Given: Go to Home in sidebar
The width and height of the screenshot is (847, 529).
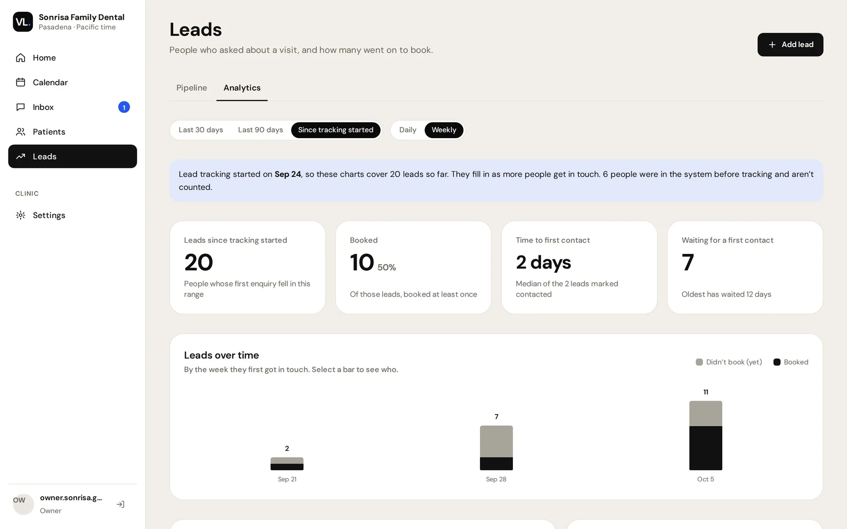Looking at the screenshot, I should click(x=72, y=58).
